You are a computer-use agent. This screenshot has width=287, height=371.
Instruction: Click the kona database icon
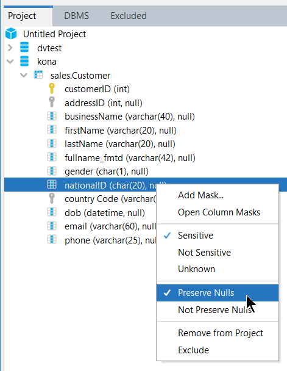pyautogui.click(x=24, y=61)
